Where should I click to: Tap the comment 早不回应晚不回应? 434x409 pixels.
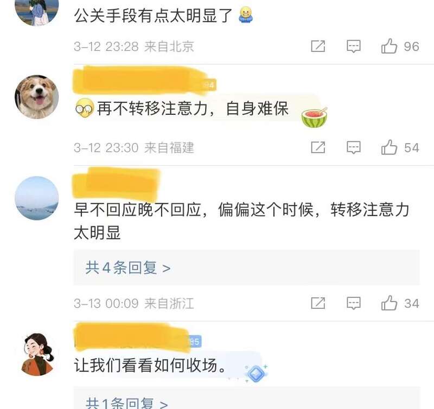click(241, 220)
